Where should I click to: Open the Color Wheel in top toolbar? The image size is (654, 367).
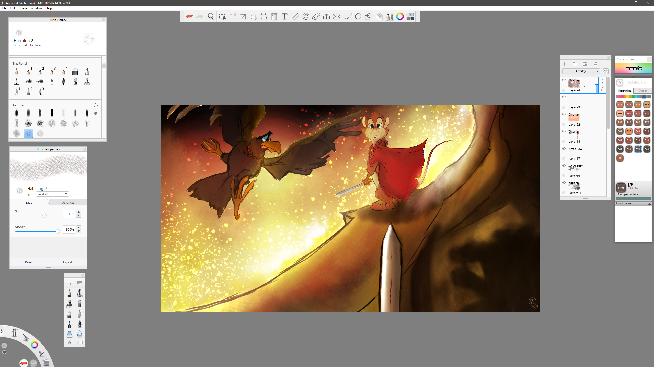coord(400,17)
